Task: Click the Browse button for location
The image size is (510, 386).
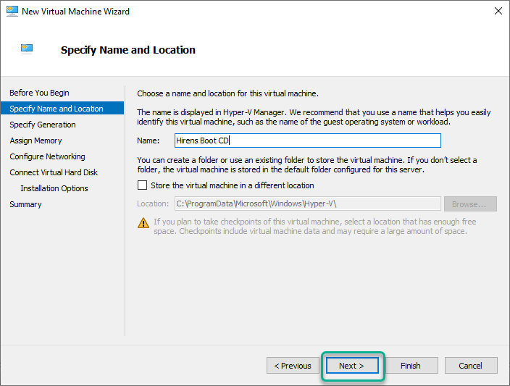Action: (x=470, y=204)
